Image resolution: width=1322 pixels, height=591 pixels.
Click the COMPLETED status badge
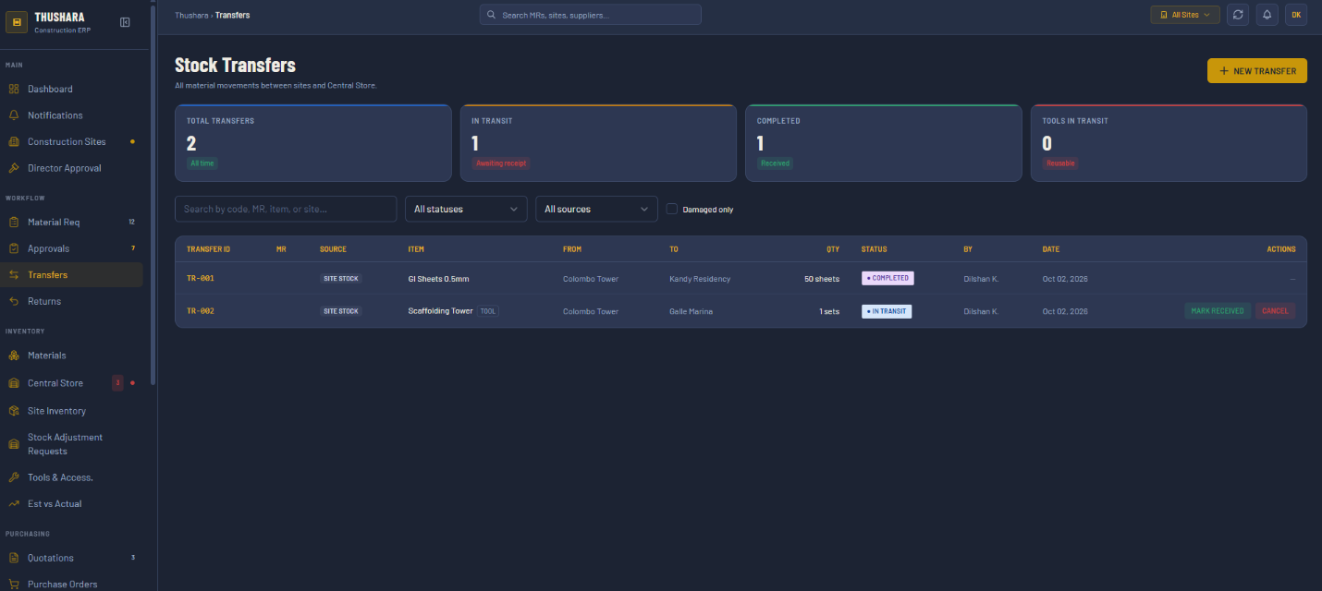pos(887,278)
